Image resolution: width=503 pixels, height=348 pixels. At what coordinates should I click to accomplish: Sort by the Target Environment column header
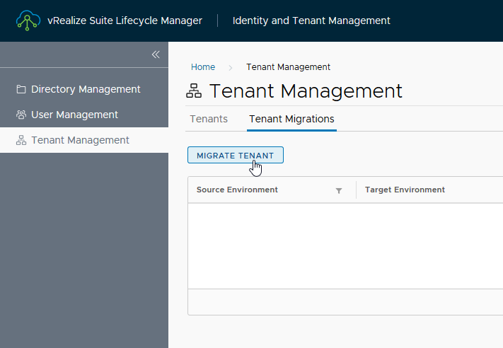tap(405, 190)
